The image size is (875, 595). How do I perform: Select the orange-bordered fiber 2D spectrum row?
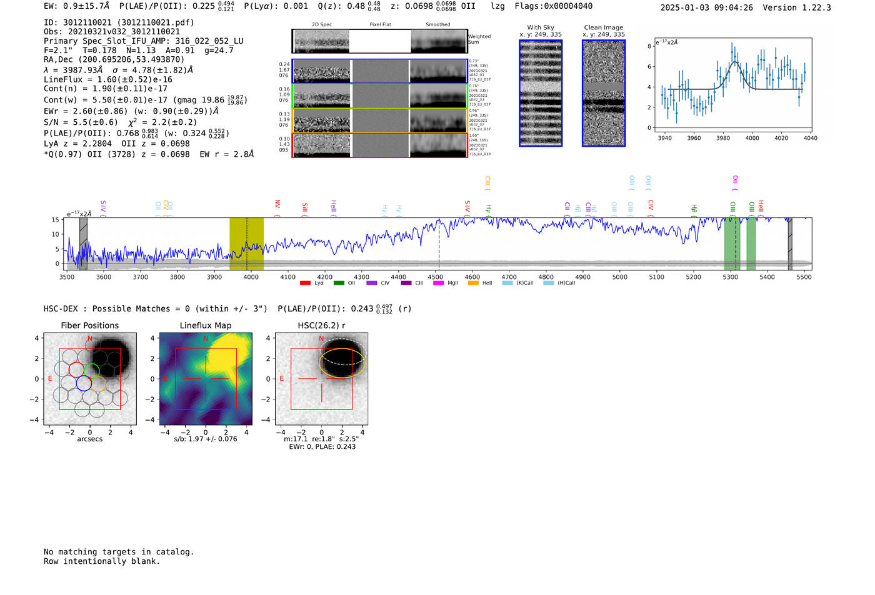[380, 120]
